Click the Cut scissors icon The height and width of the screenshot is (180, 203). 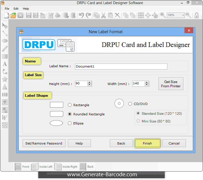coord(103,15)
